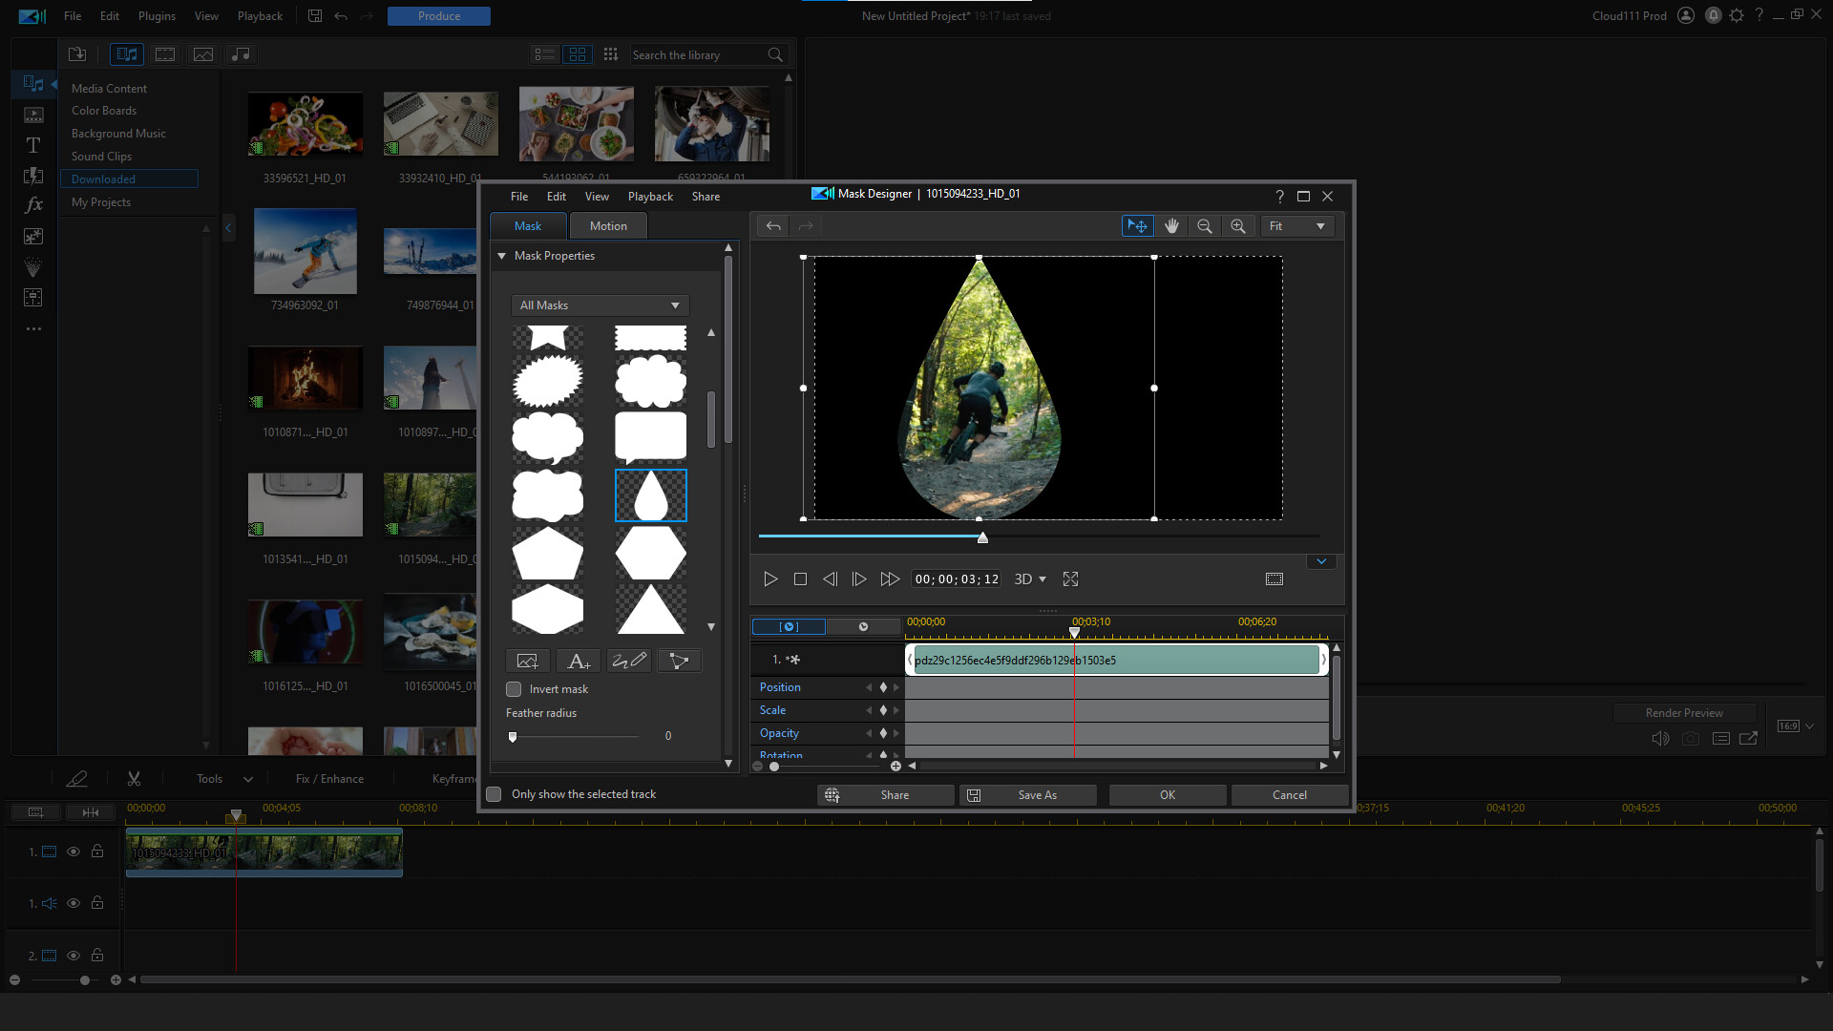Viewport: 1833px width, 1031px height.
Task: Collapse the Mask Properties section
Action: click(501, 255)
